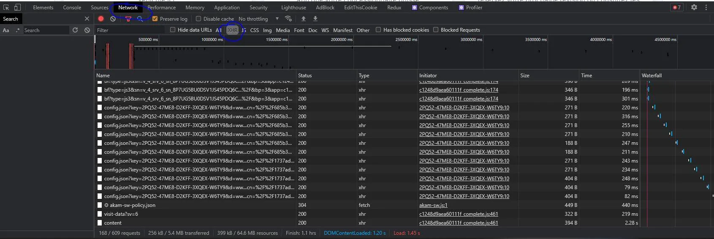This screenshot has height=239, width=714.
Task: Check Has blocked cookies
Action: 378,30
